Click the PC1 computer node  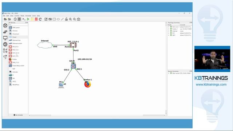(x=61, y=85)
